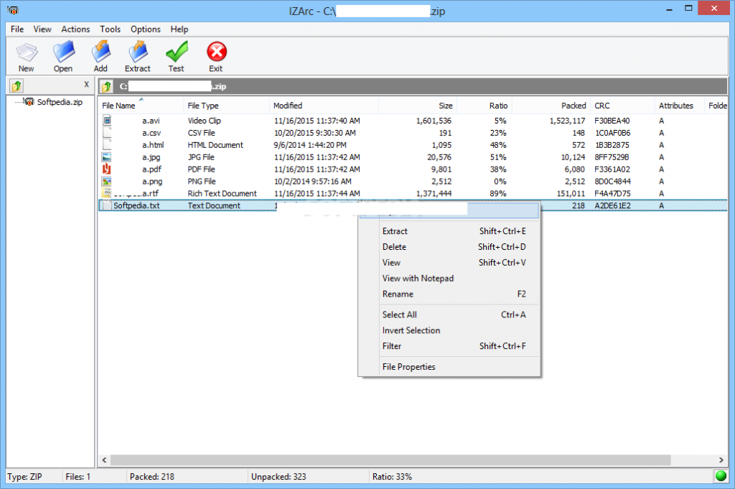Click the horizontal scrollbar left arrow
The width and height of the screenshot is (735, 489).
(x=105, y=460)
